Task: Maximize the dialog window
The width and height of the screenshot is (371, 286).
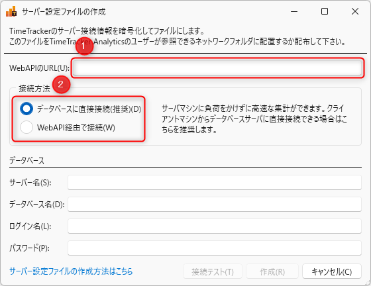Action: 325,11
